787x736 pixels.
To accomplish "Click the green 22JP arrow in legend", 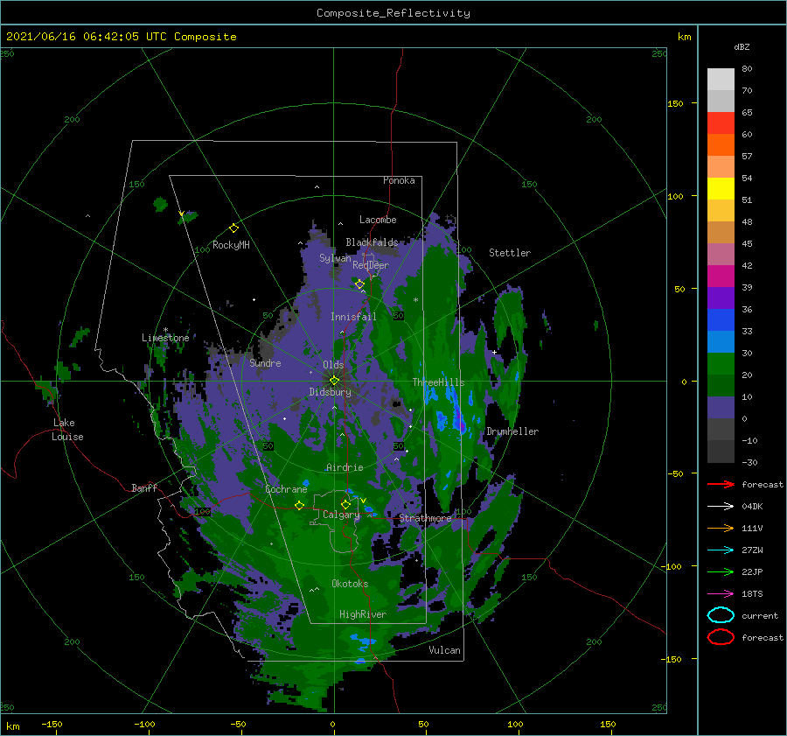I will click(721, 571).
